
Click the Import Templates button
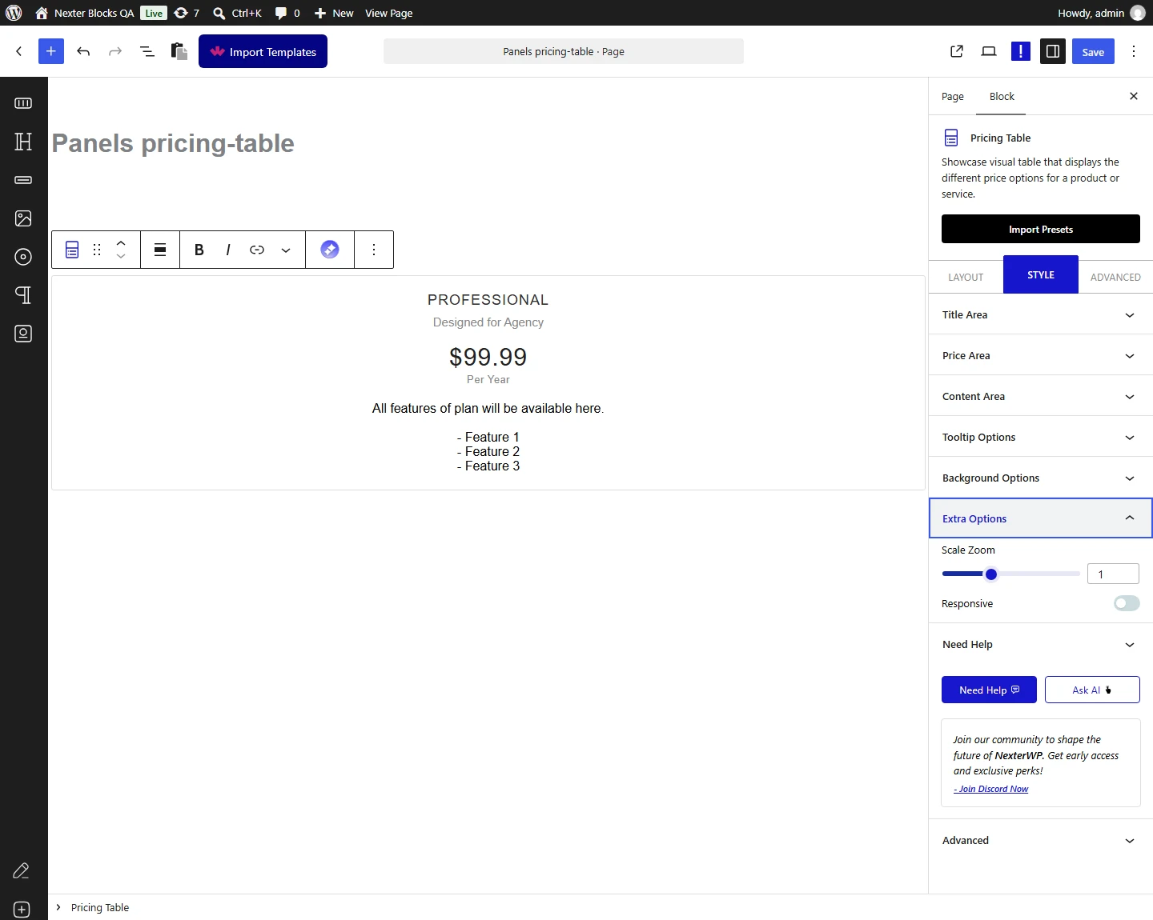[263, 51]
